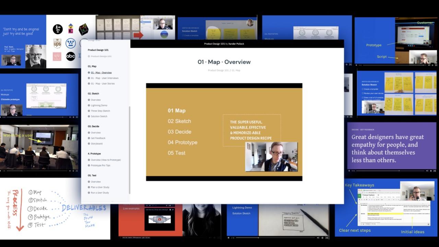Click the lesson icon beside Three Step Sketch
Viewport: 439px width, 247px height.
89,111
